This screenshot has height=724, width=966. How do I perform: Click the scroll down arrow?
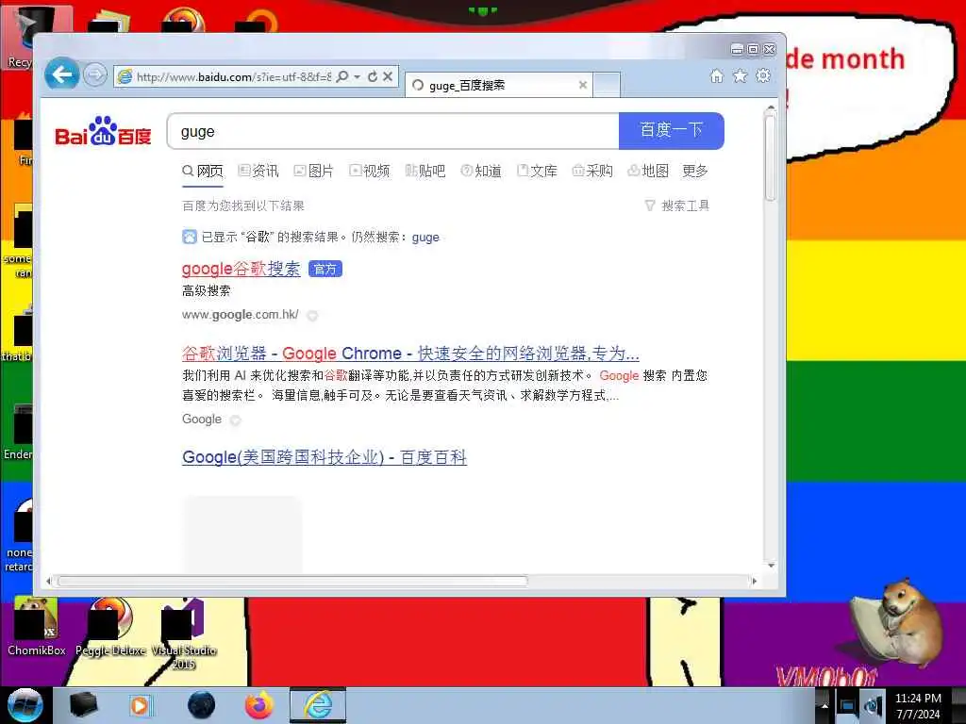pyautogui.click(x=771, y=566)
